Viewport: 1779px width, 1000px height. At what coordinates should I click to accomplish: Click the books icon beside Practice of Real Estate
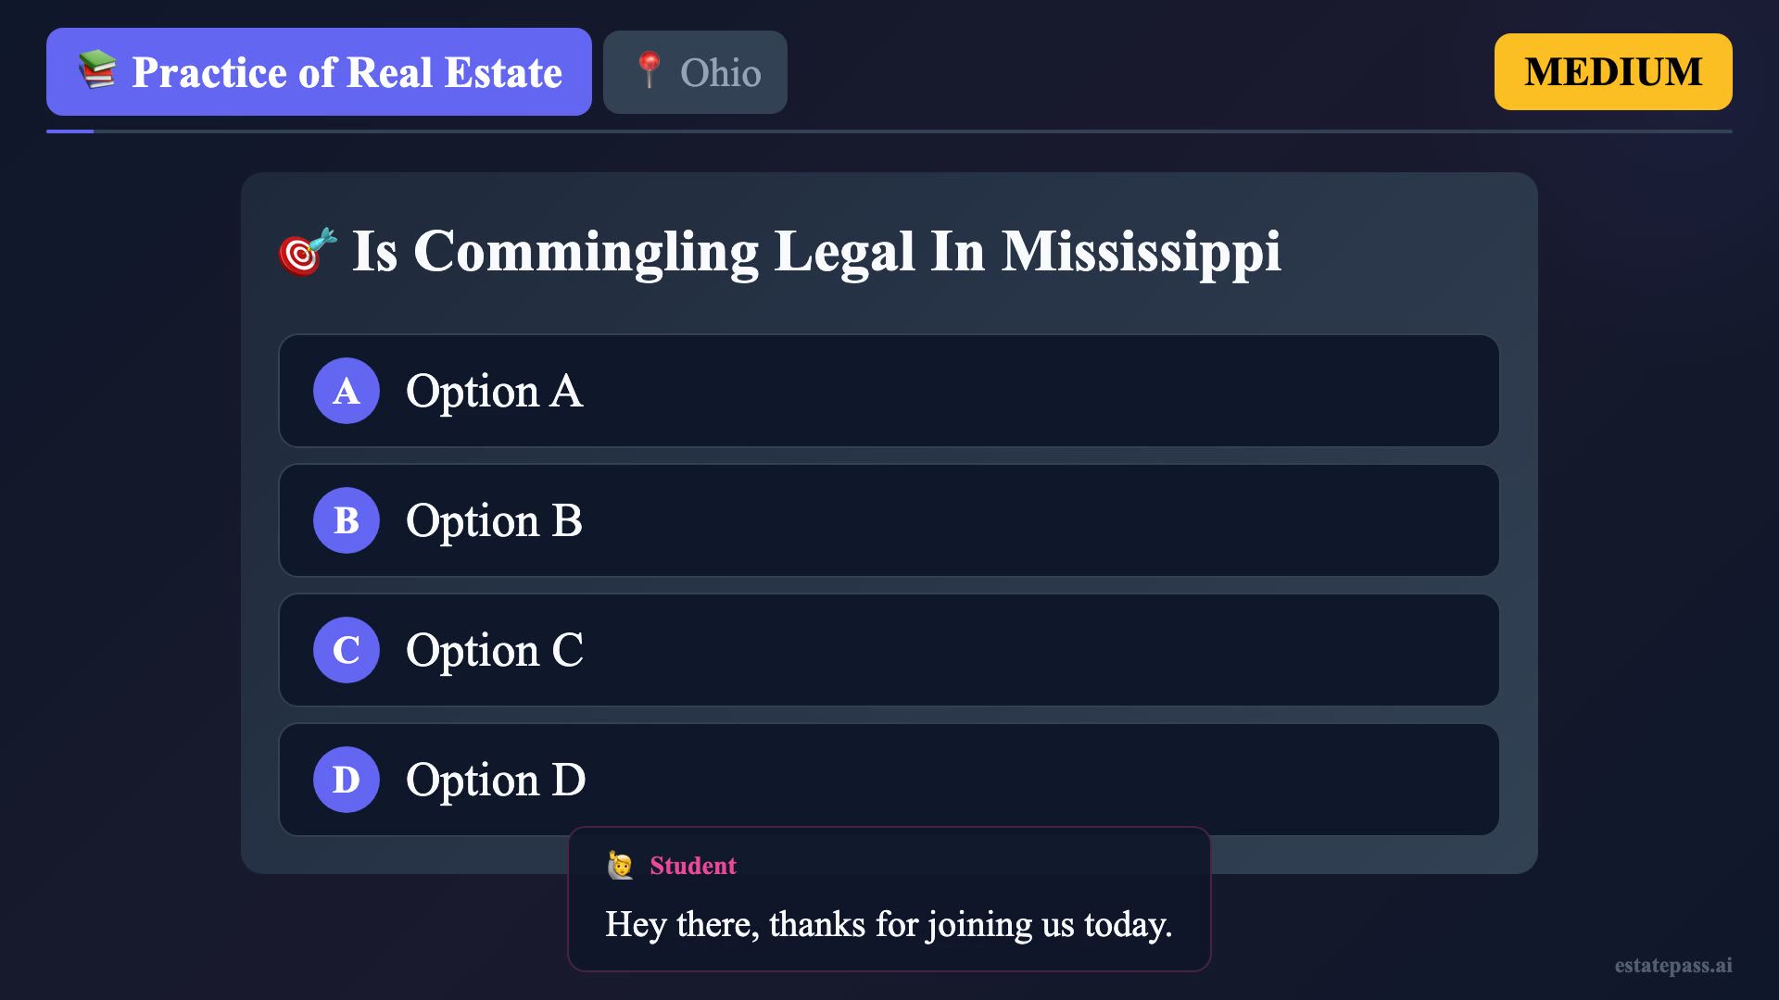[97, 70]
